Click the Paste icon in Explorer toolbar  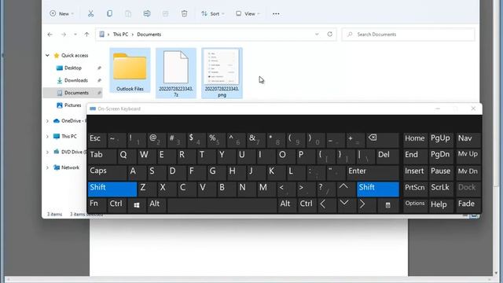(128, 13)
